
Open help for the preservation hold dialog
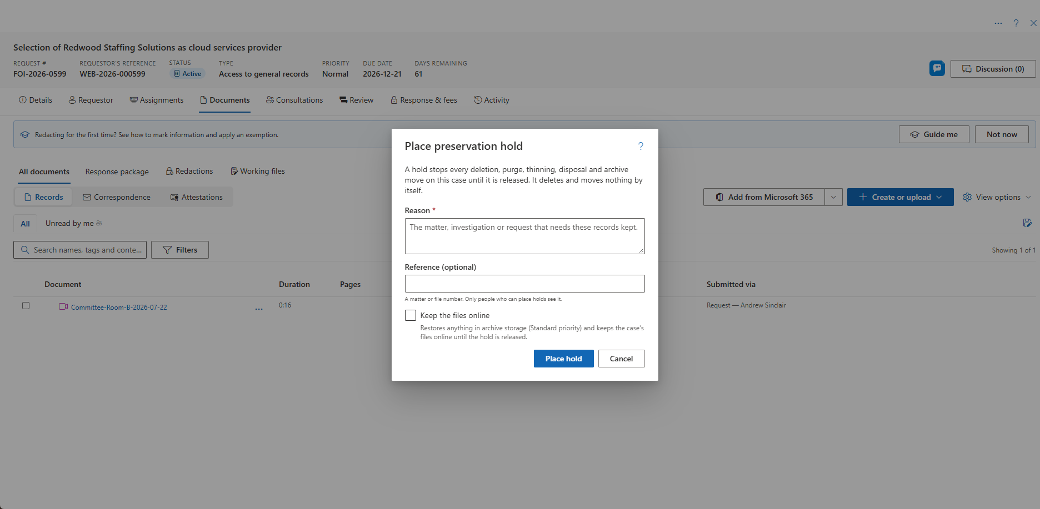pyautogui.click(x=641, y=146)
